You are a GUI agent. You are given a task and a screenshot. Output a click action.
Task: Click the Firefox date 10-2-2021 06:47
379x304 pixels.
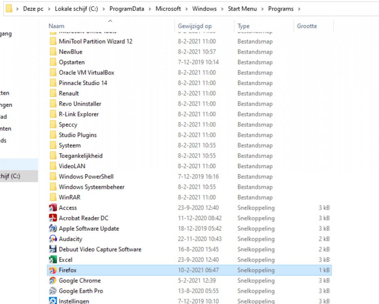point(198,270)
